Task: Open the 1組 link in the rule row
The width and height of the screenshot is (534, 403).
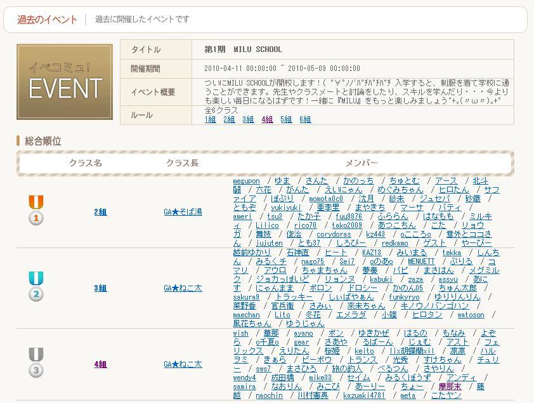Action: pyautogui.click(x=210, y=119)
